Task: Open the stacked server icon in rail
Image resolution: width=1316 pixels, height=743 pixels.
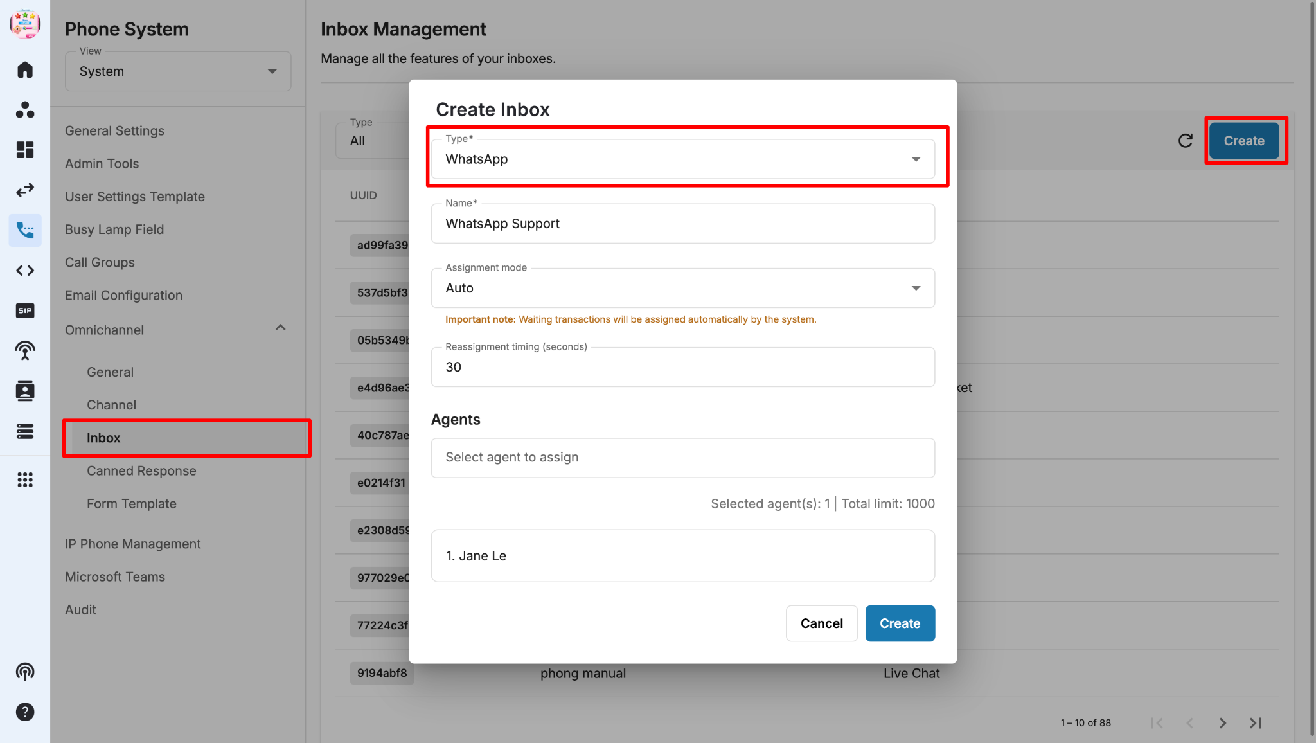Action: pyautogui.click(x=25, y=431)
